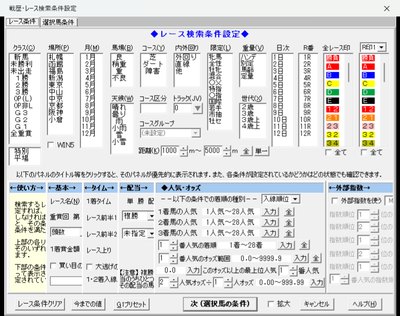Open トラック(JV) dropdown arrow
The height and width of the screenshot is (316, 400).
pos(197,109)
